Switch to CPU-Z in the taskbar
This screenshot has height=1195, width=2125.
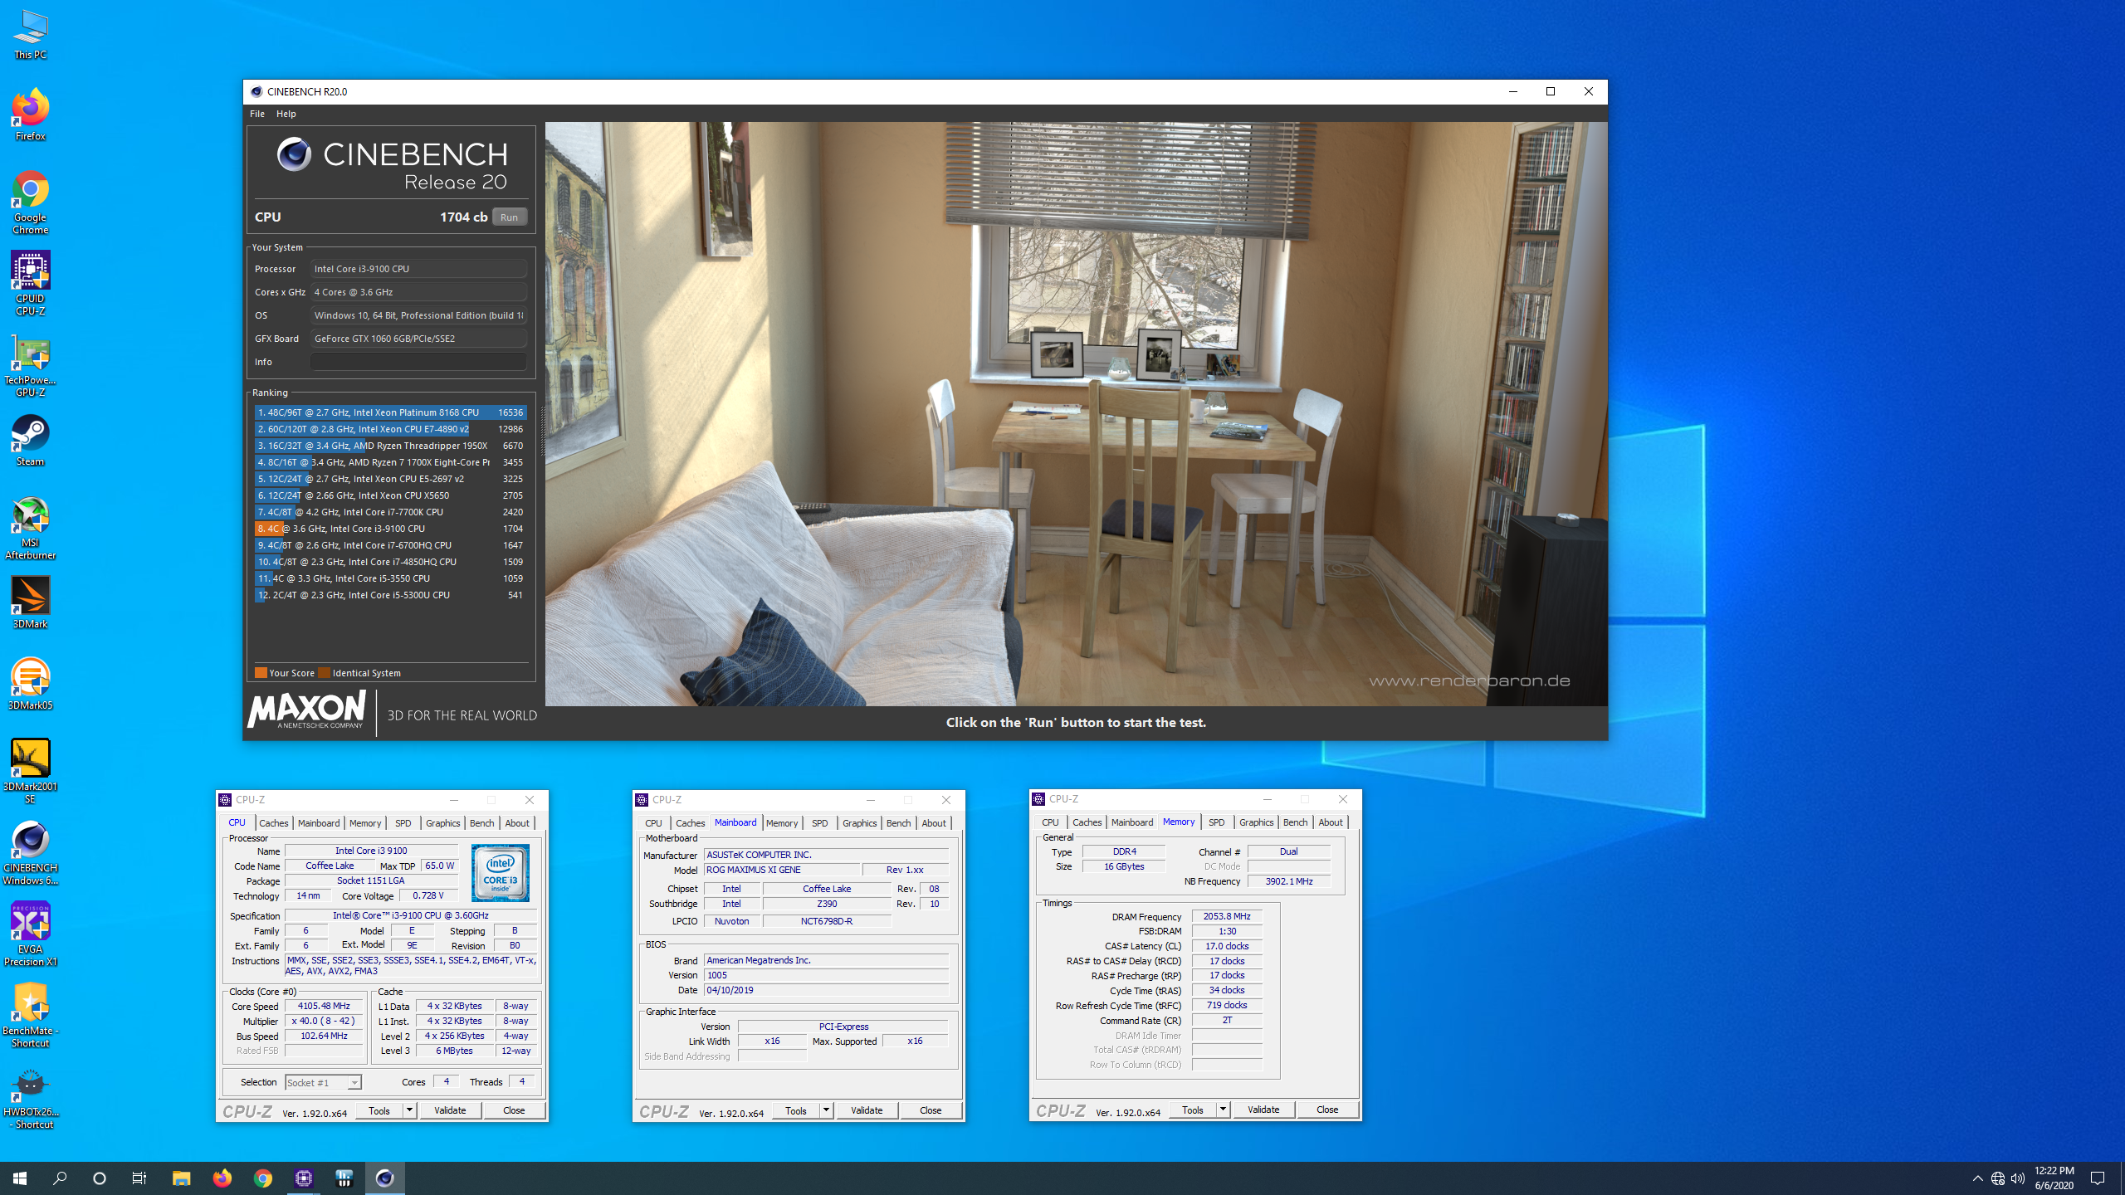tap(303, 1178)
